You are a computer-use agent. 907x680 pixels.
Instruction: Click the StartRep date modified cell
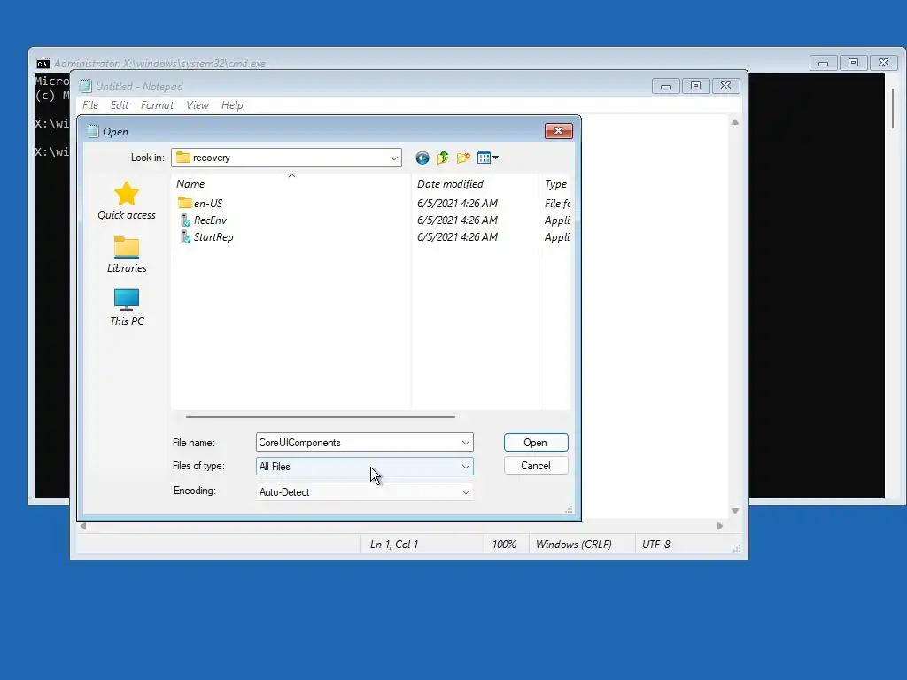click(457, 236)
